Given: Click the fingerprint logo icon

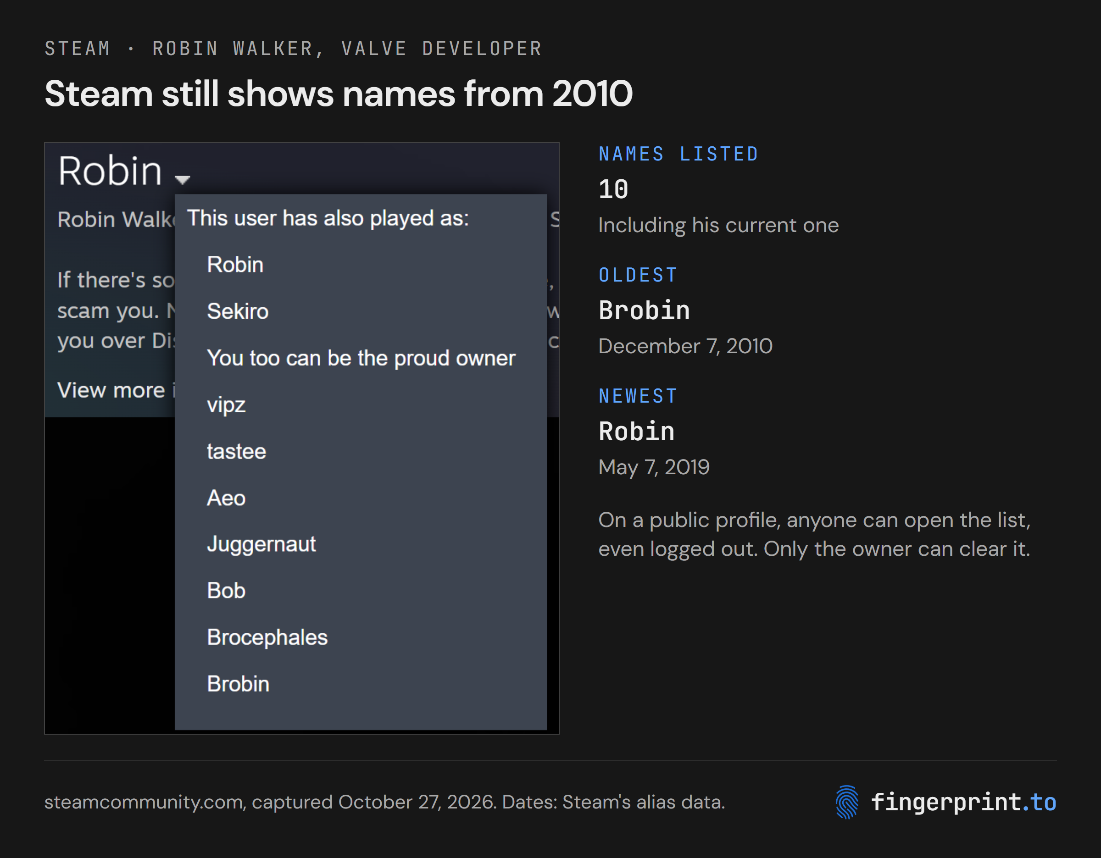Looking at the screenshot, I should (847, 802).
